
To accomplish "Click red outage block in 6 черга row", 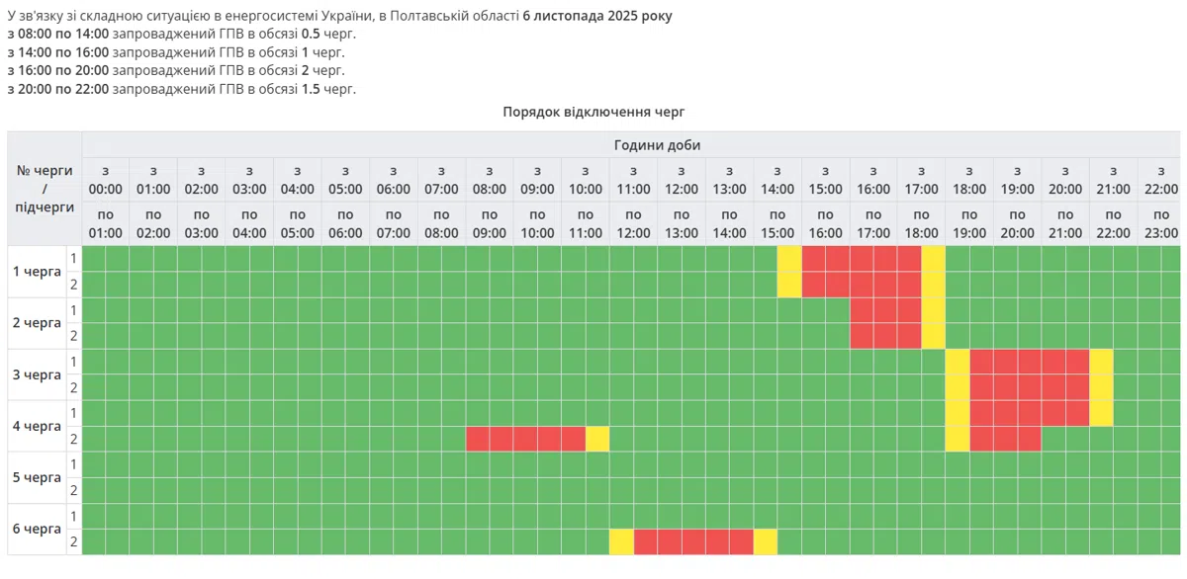I will 693,541.
